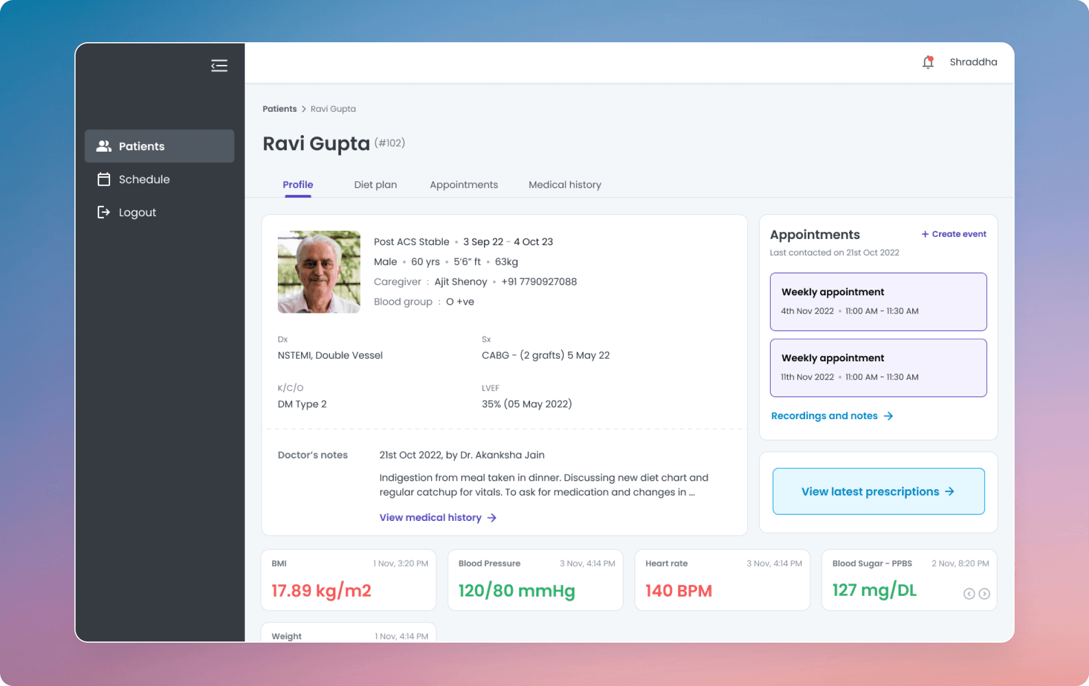Click the Schedule calendar icon
The width and height of the screenshot is (1089, 686).
click(104, 179)
